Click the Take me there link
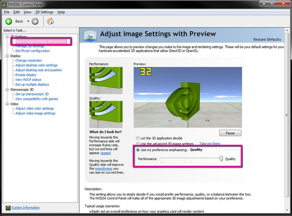This screenshot has width=292, height=216. [x=210, y=143]
